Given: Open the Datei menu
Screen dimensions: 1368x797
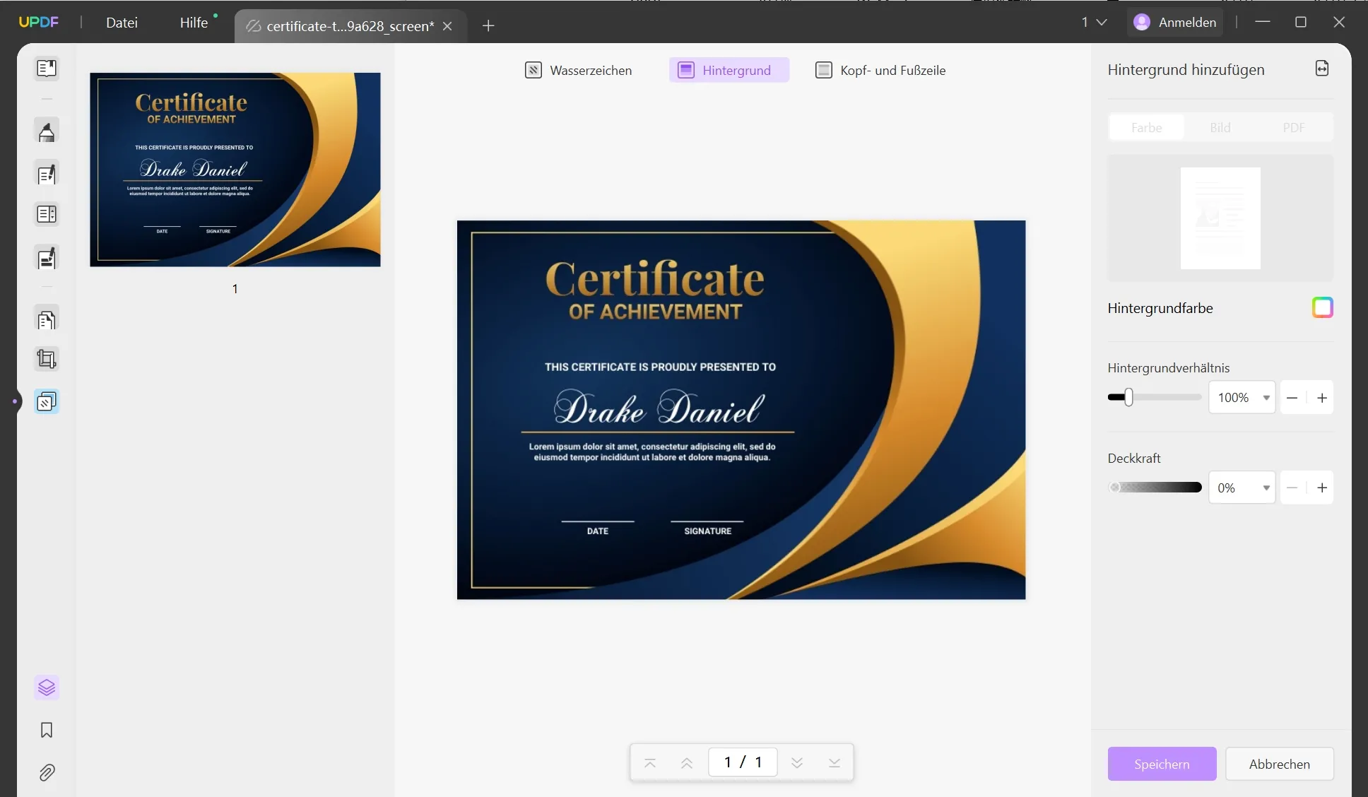Looking at the screenshot, I should click(x=122, y=23).
